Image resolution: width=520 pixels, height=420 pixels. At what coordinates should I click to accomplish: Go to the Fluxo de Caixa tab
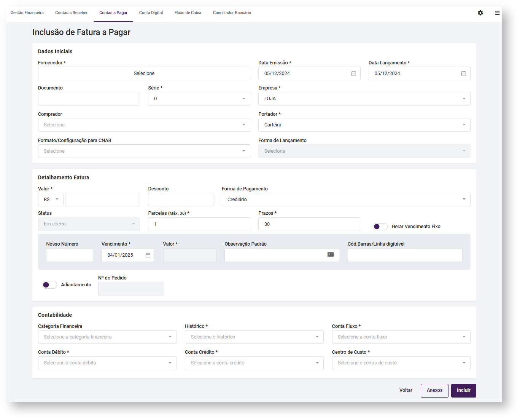(x=188, y=13)
